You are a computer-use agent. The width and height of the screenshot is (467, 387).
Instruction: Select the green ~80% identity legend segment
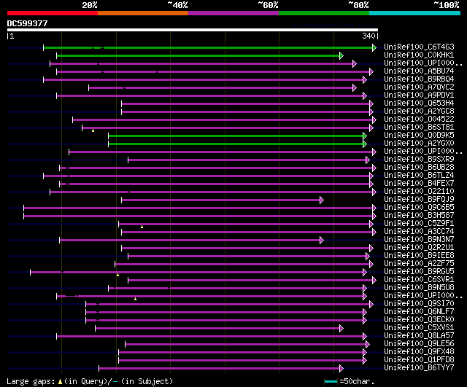coord(324,13)
